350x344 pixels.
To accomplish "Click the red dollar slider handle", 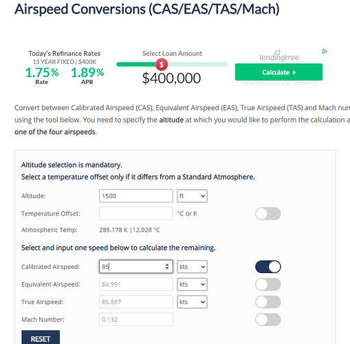I will [x=162, y=65].
